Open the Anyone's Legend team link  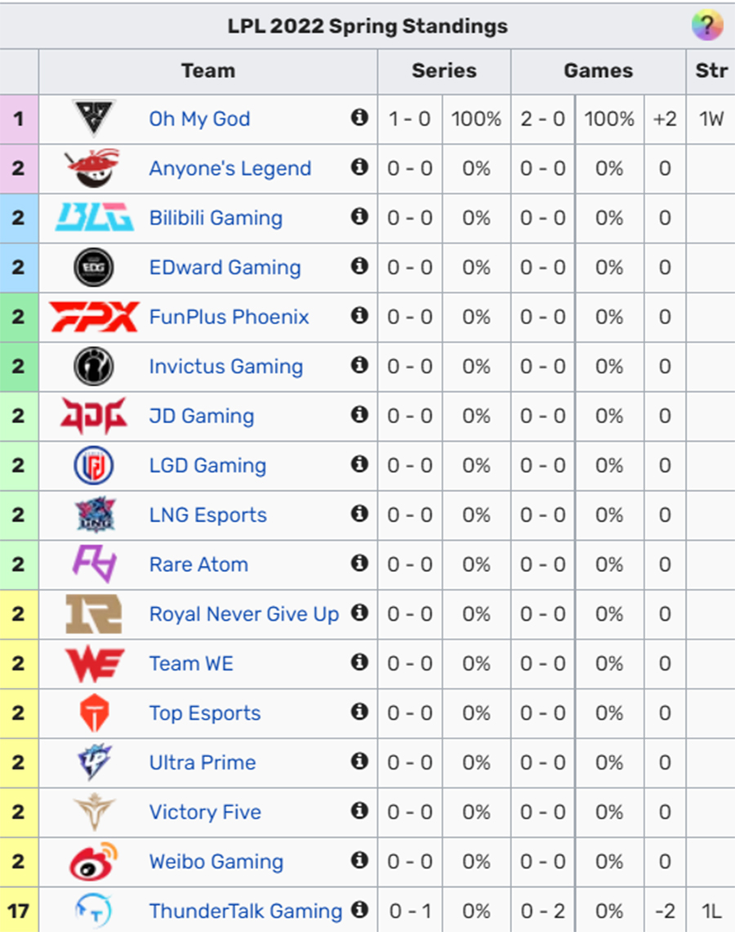(230, 168)
